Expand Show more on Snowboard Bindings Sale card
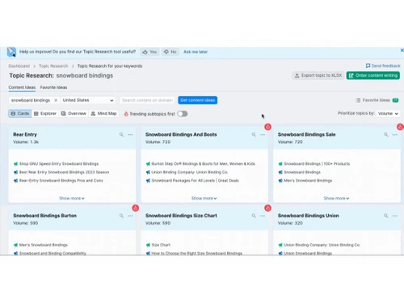 336,198
